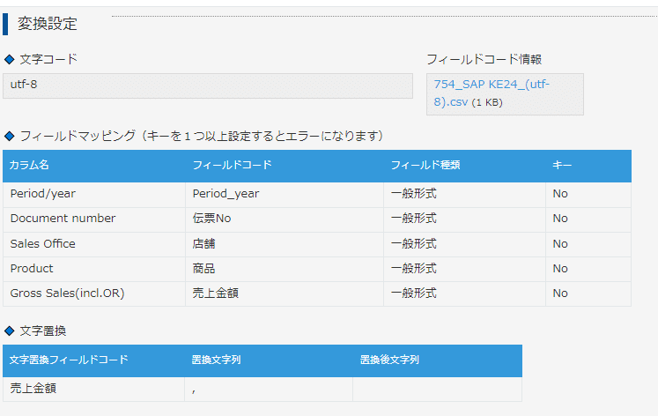Click 一般形式 in the Document number row
Screen dimensions: 658x416
click(x=414, y=219)
